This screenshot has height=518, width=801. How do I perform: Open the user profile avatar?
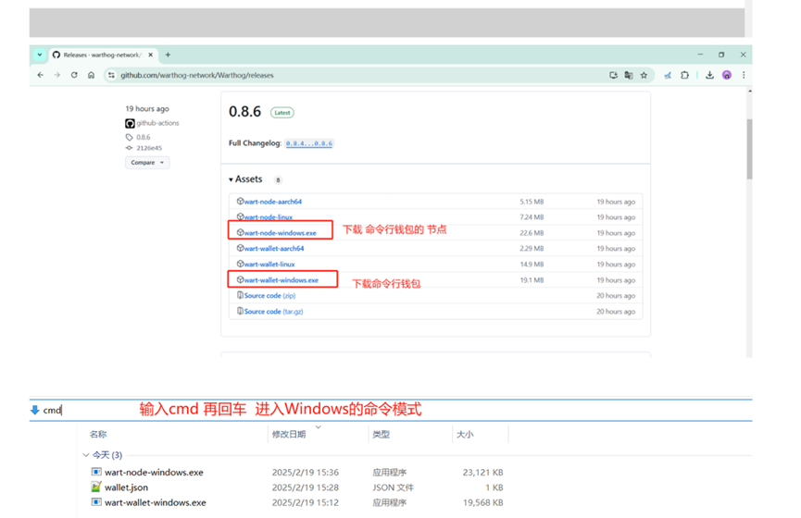point(726,75)
